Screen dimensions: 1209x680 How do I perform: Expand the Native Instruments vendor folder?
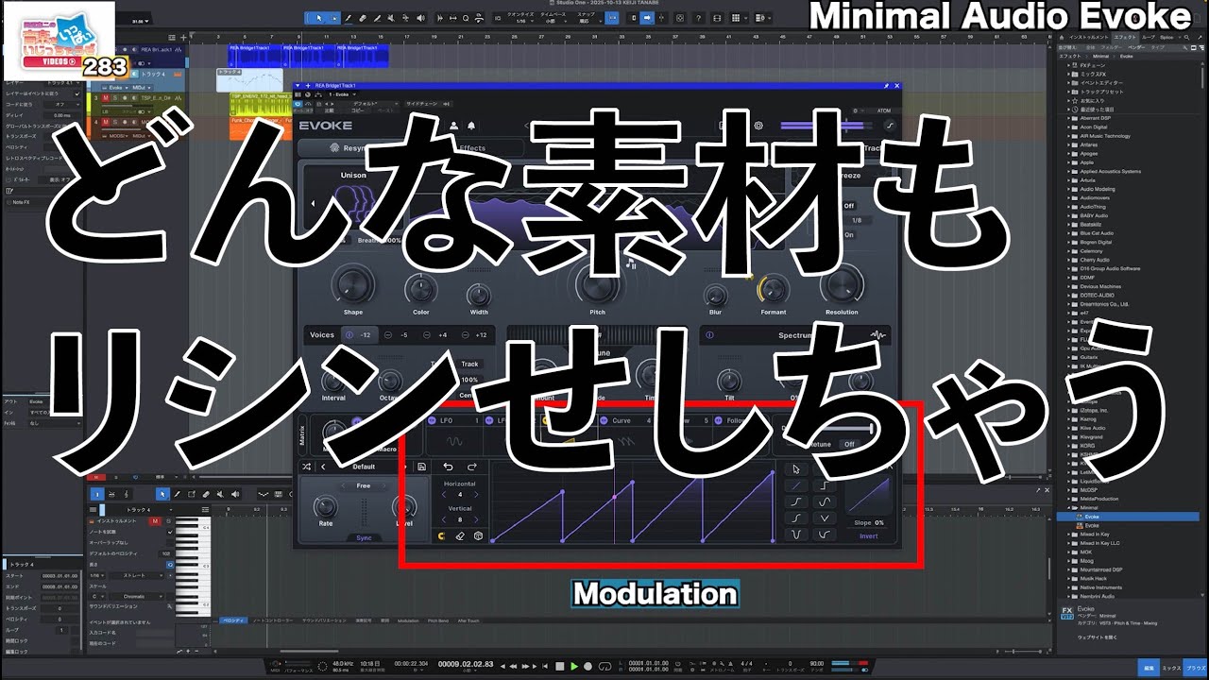[1070, 587]
